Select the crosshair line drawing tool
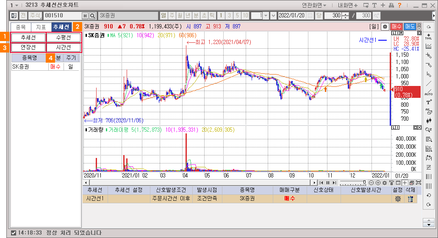 click(x=429, y=55)
